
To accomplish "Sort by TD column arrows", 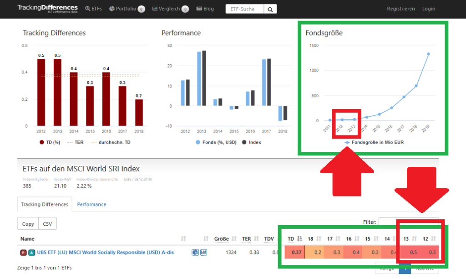I will click(299, 239).
